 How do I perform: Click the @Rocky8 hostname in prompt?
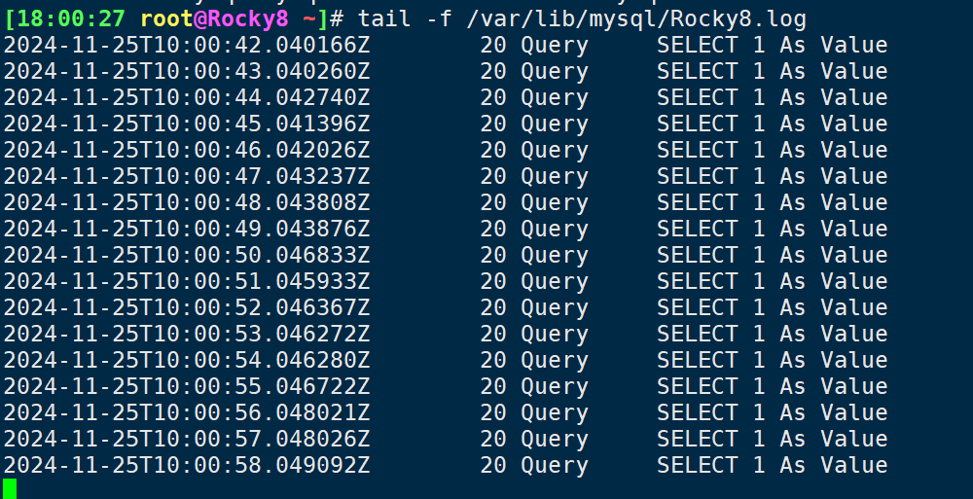240,19
